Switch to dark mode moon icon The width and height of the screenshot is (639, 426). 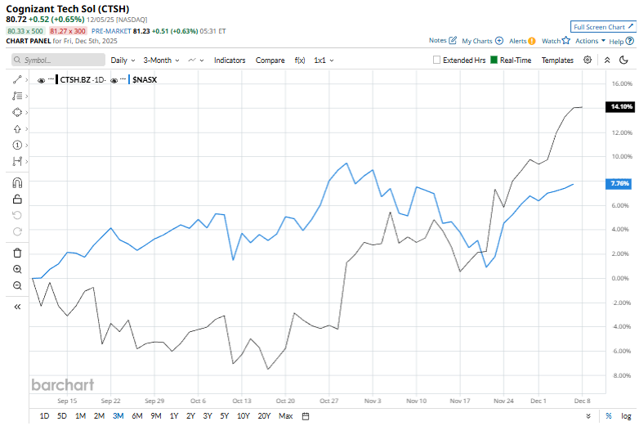pyautogui.click(x=623, y=60)
